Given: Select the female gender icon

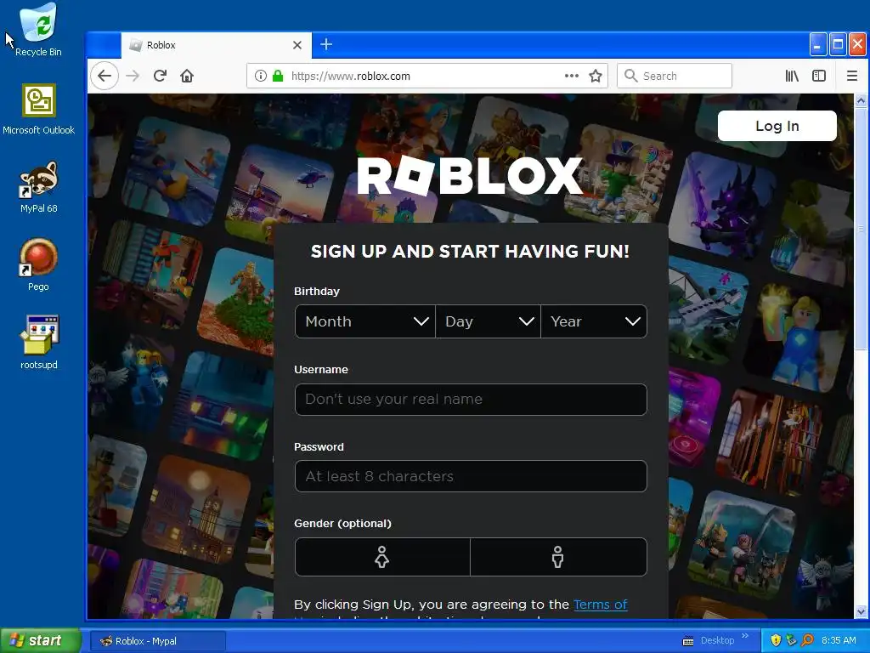Looking at the screenshot, I should pyautogui.click(x=381, y=557).
